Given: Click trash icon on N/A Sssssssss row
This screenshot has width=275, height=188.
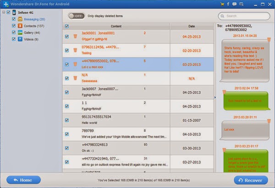Looking at the screenshot, I should (x=75, y=78).
